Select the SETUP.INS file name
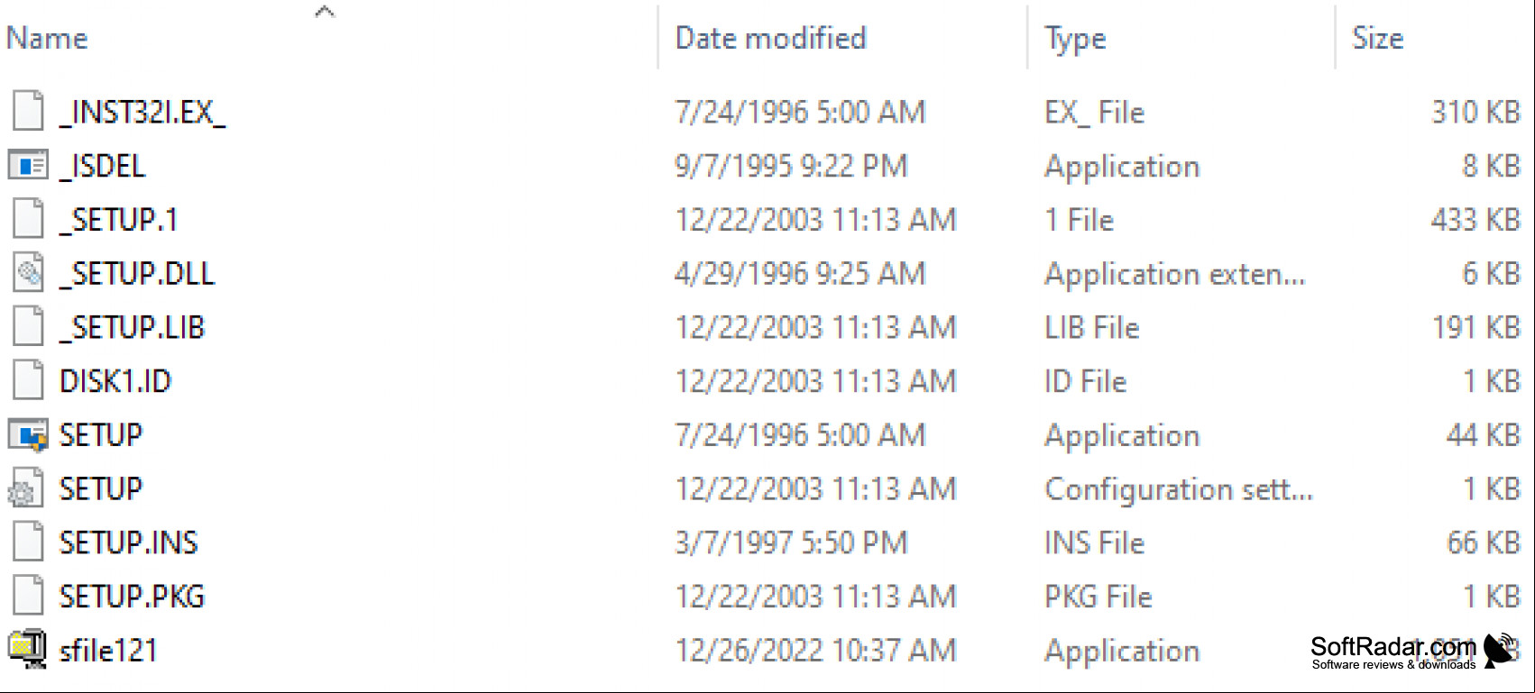 [x=128, y=543]
